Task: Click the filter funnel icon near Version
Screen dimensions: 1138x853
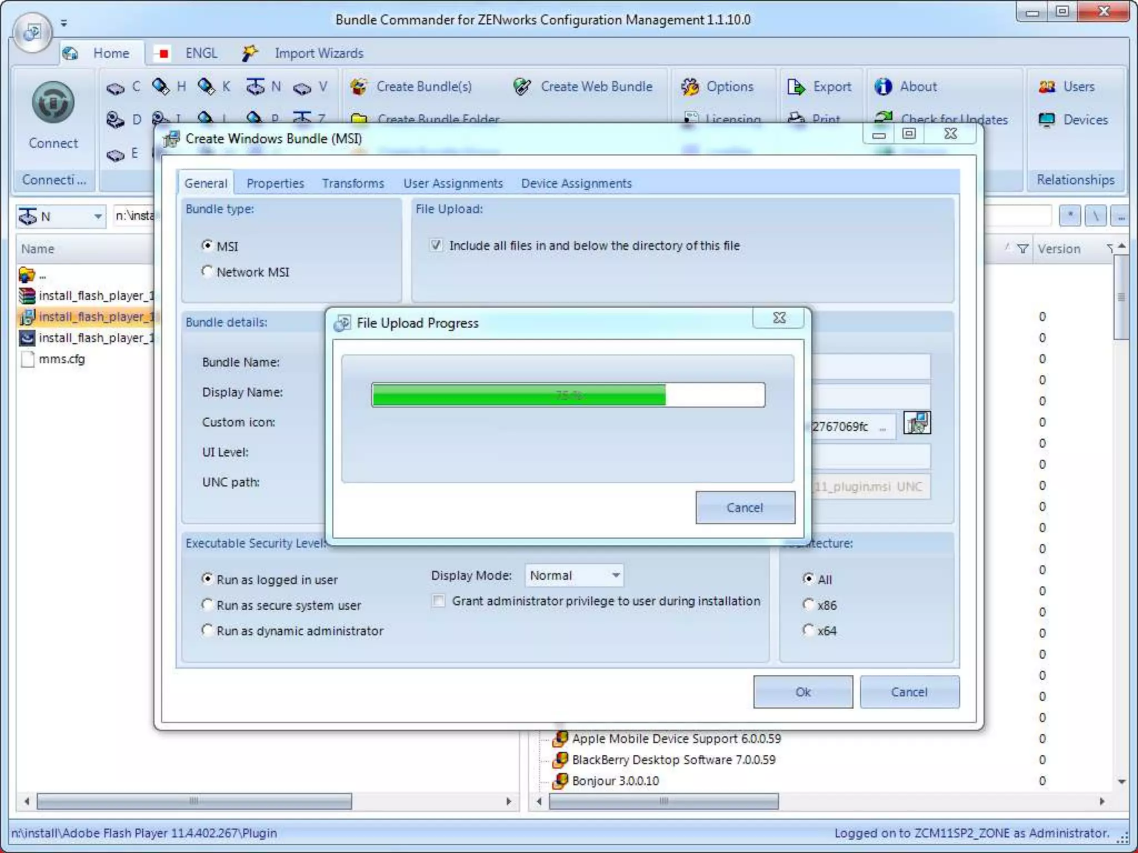Action: [1022, 249]
